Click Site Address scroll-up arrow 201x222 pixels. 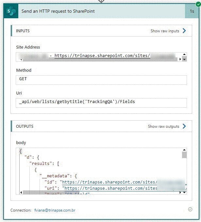pos(184,54)
